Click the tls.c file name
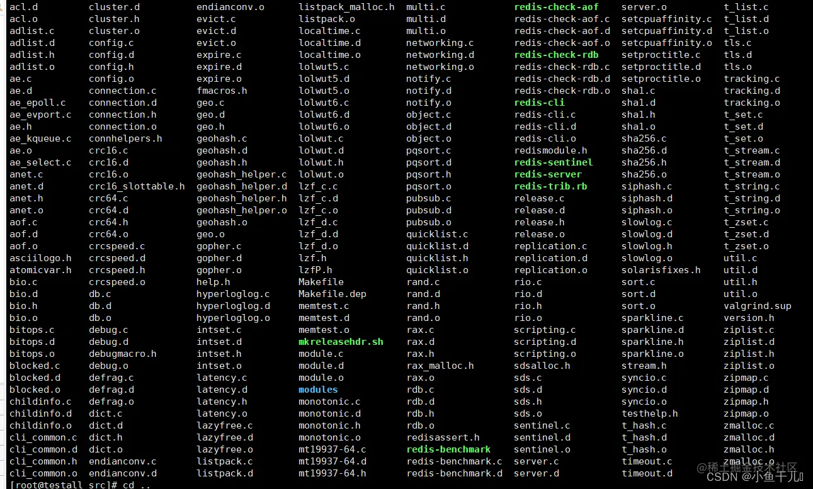The height and width of the screenshot is (489, 813). coord(737,43)
